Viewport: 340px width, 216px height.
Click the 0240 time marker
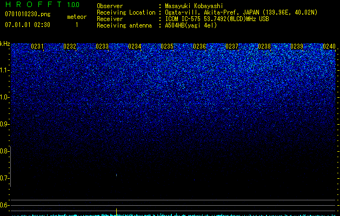click(329, 46)
